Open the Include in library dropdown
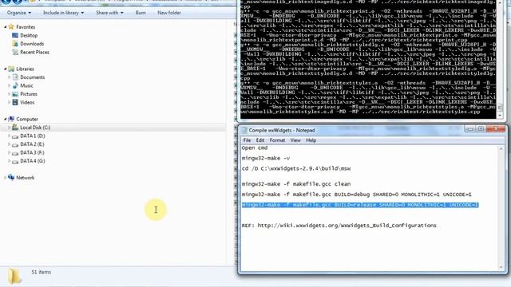 click(63, 13)
